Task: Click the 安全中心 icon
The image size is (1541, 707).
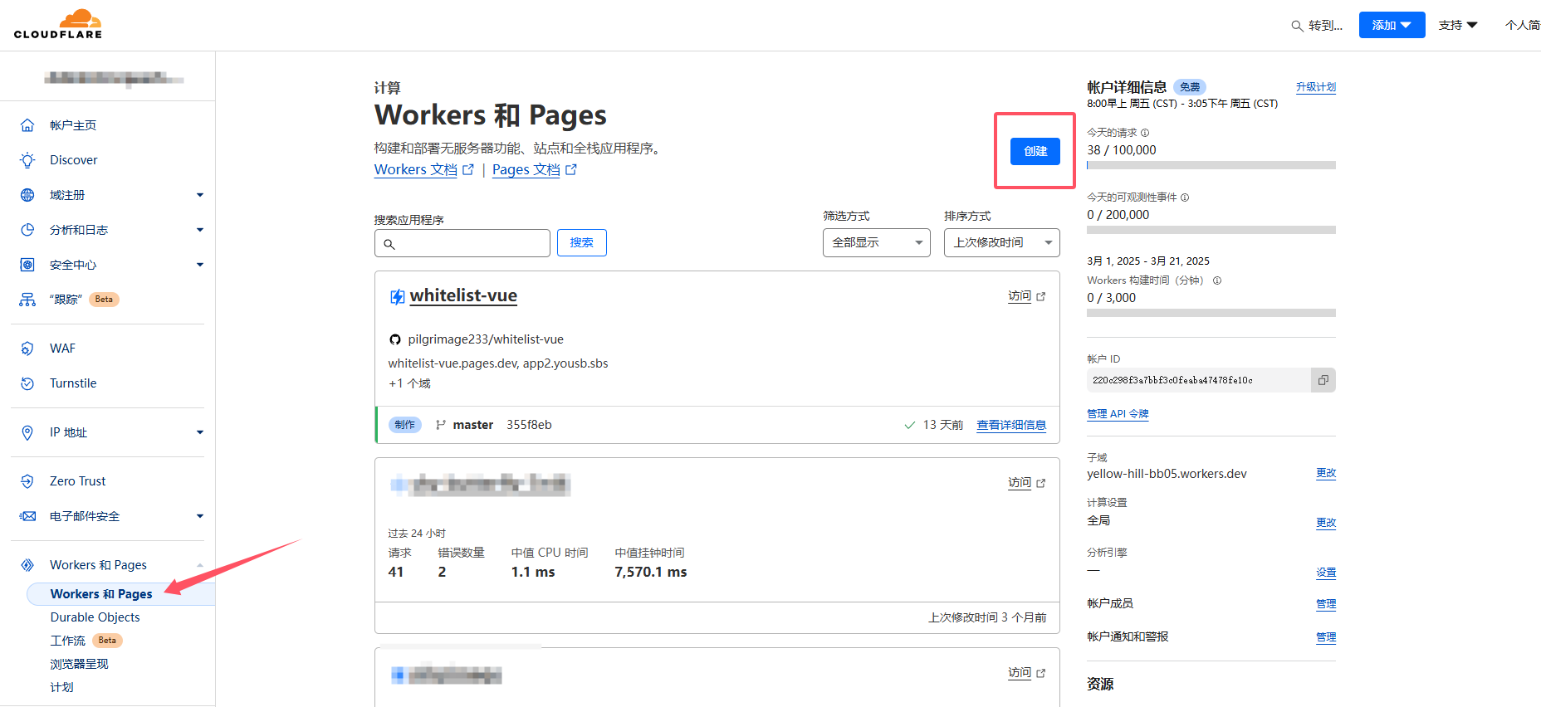Action: [x=27, y=265]
